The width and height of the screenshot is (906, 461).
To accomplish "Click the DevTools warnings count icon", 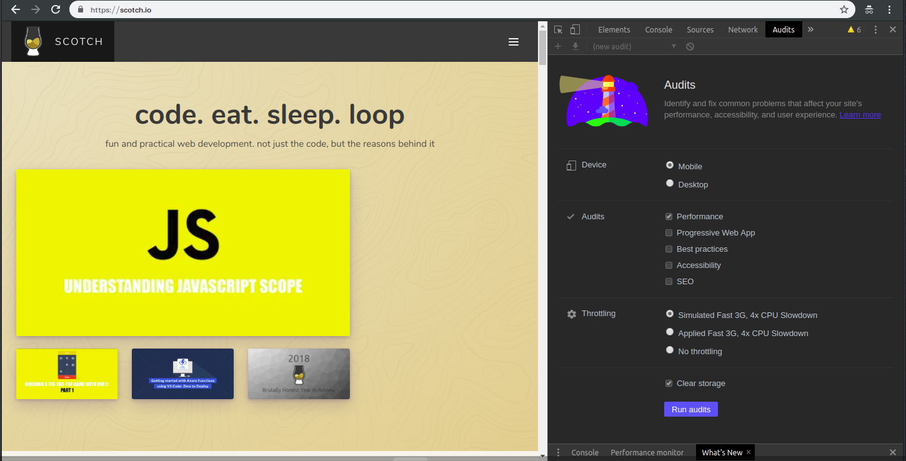I will pos(854,29).
